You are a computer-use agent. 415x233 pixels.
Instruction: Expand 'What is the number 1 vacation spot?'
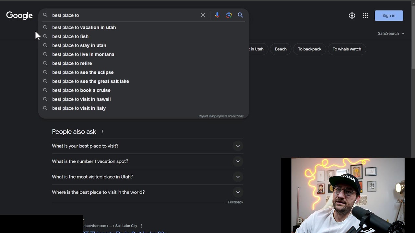point(147,161)
